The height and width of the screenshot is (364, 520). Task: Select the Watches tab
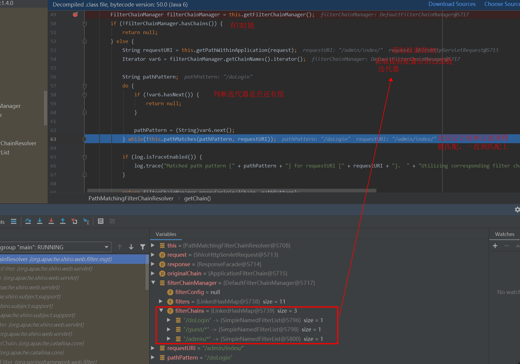coord(505,234)
